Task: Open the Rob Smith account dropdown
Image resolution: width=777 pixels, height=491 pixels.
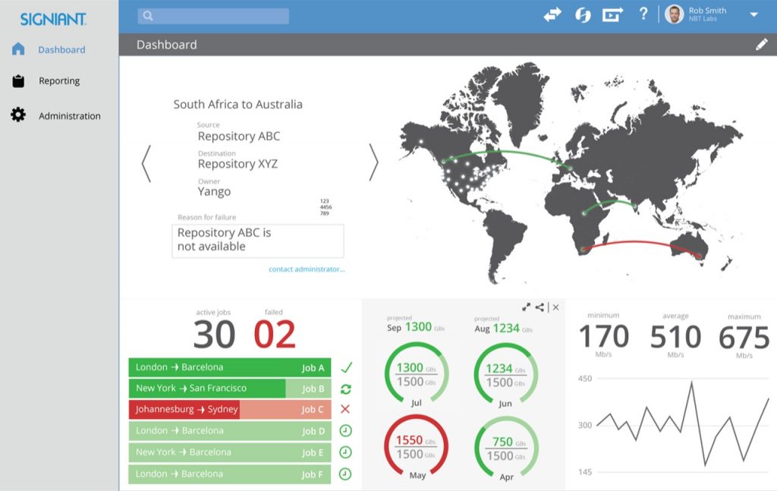Action: 753,14
